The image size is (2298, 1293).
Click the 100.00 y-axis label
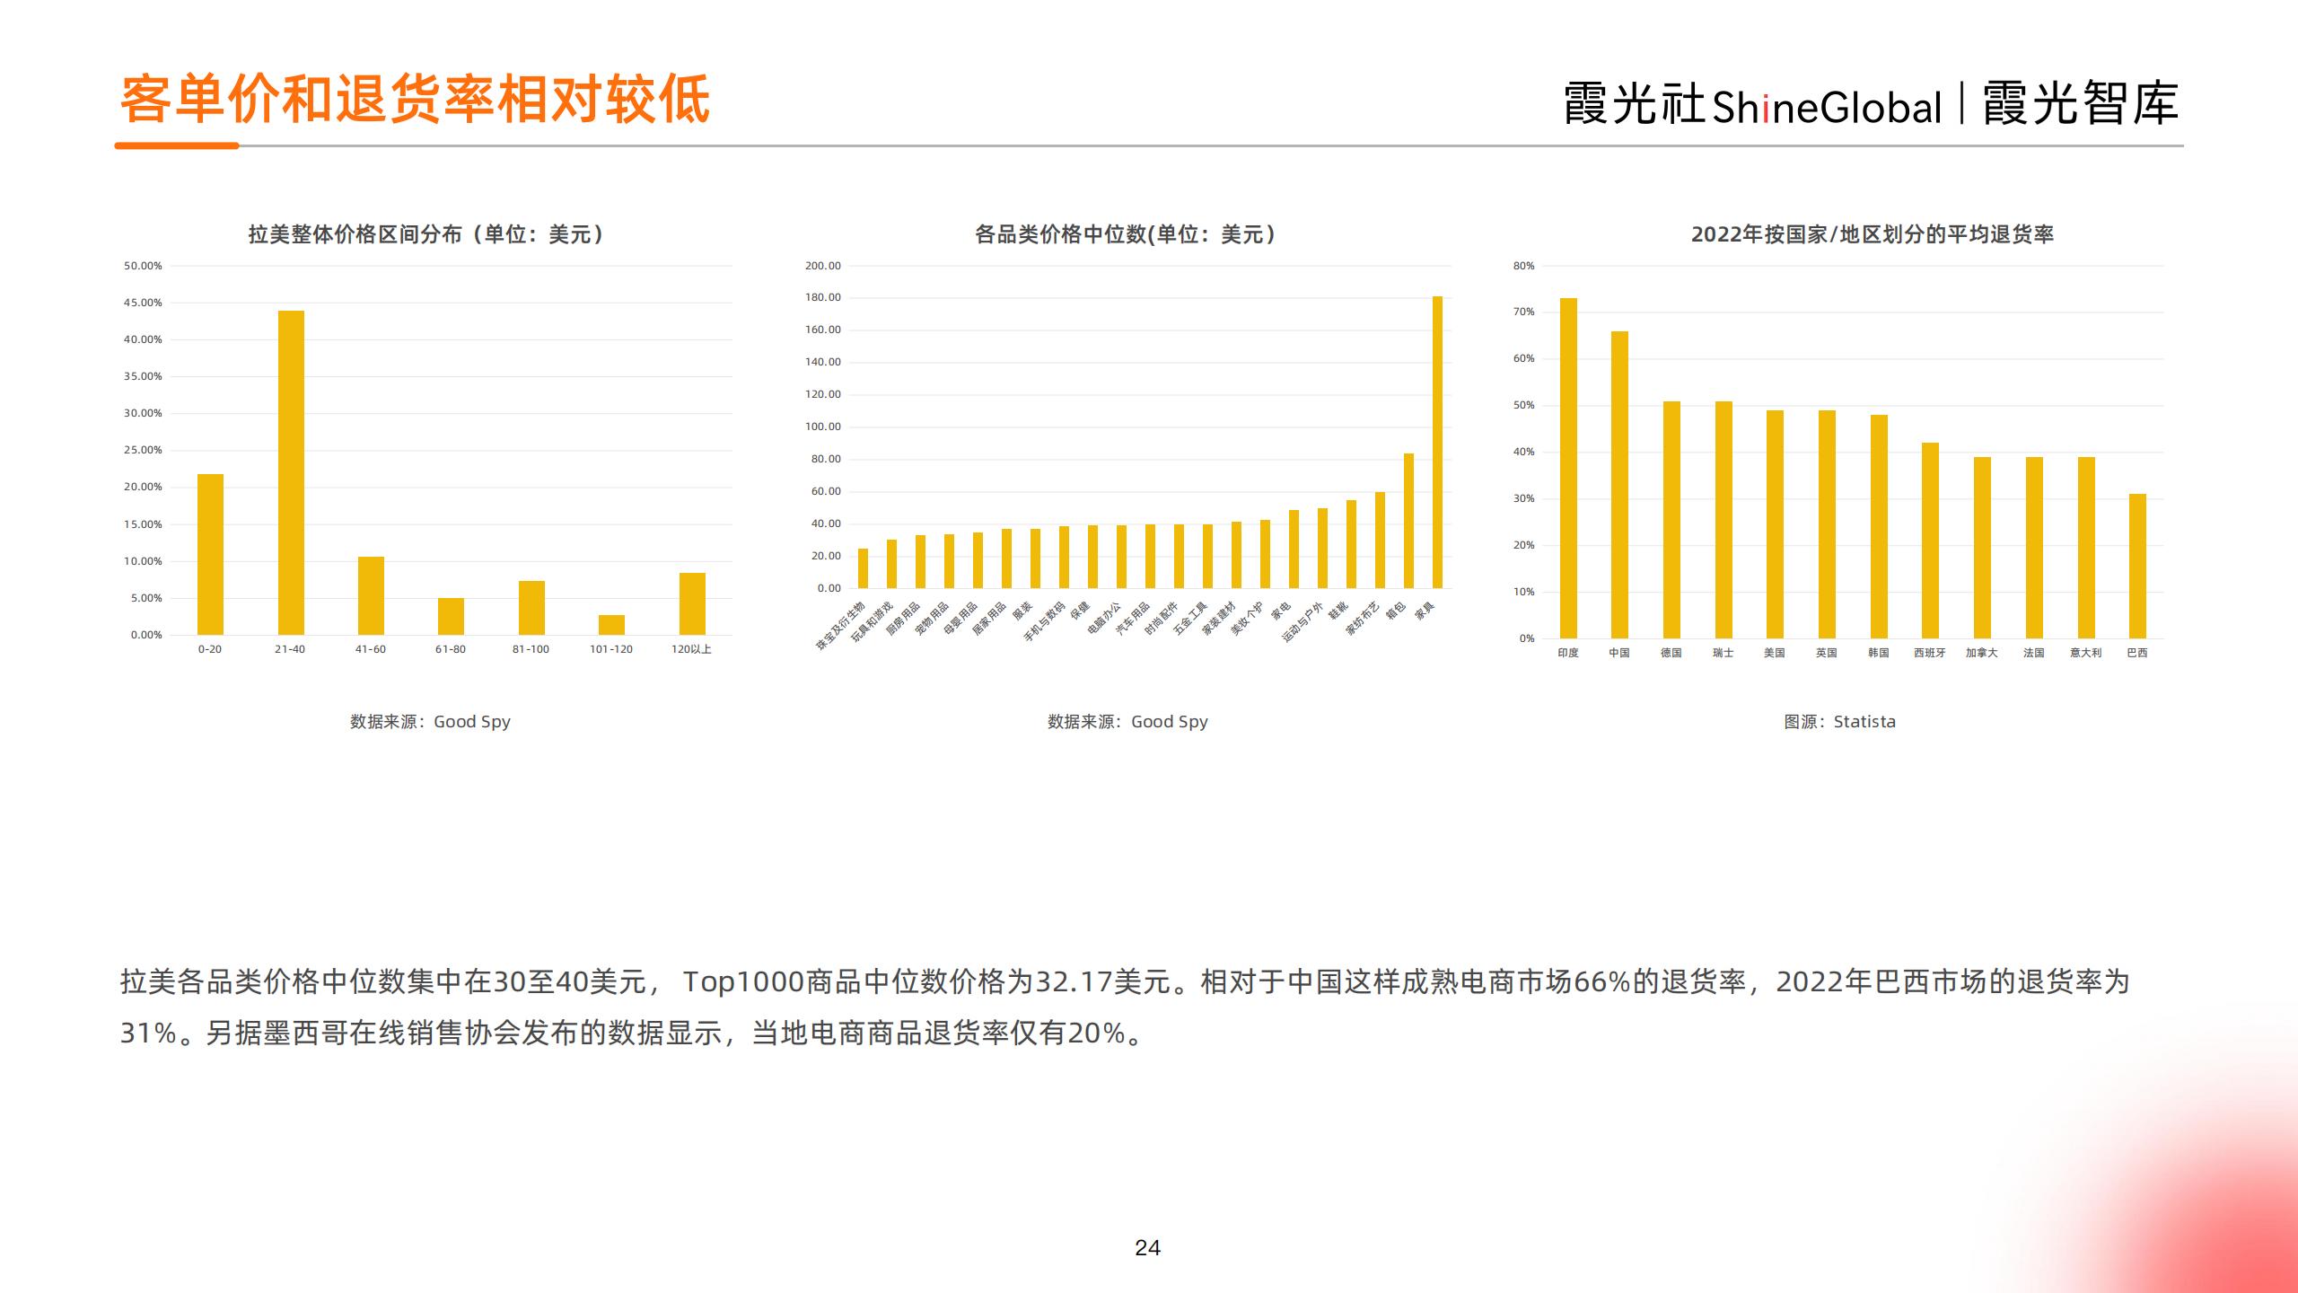coord(823,427)
